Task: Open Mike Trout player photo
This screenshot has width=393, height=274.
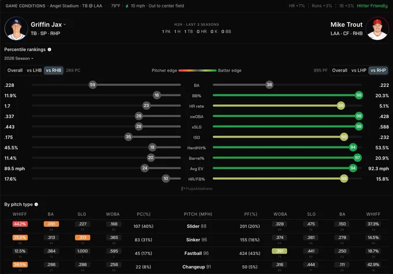Action: click(x=377, y=28)
